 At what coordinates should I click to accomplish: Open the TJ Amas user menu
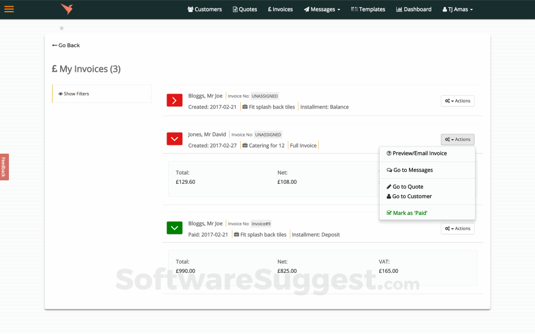[x=458, y=9]
